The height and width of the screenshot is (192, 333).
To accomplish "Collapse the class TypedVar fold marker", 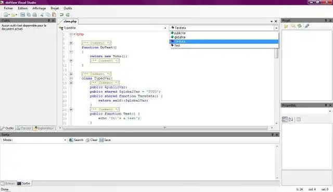I will (x=71, y=79).
